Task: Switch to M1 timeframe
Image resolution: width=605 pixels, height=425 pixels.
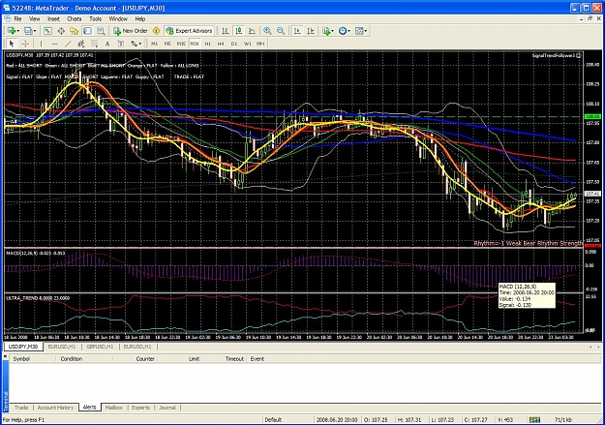Action: click(x=154, y=44)
